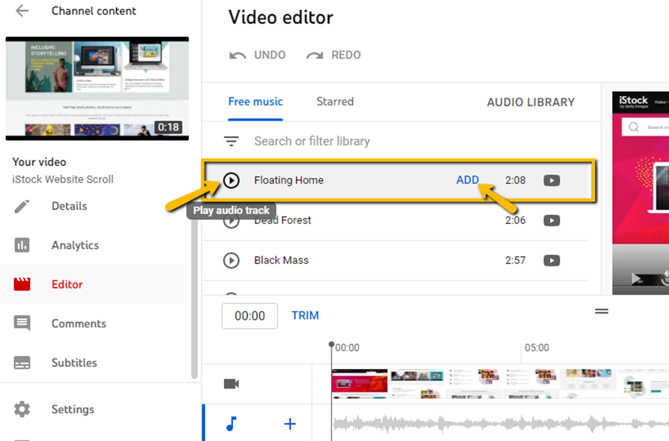Open the Details section
This screenshot has height=441, width=669.
pos(69,206)
